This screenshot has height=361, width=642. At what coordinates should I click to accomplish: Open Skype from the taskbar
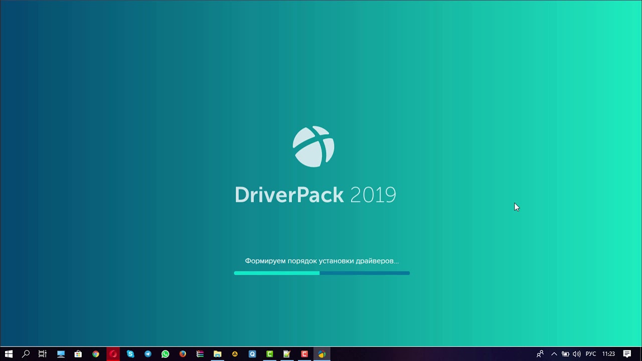tap(130, 354)
